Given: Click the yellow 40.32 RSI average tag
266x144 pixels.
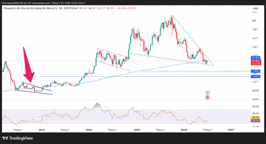Looking at the screenshot, I should point(255,118).
